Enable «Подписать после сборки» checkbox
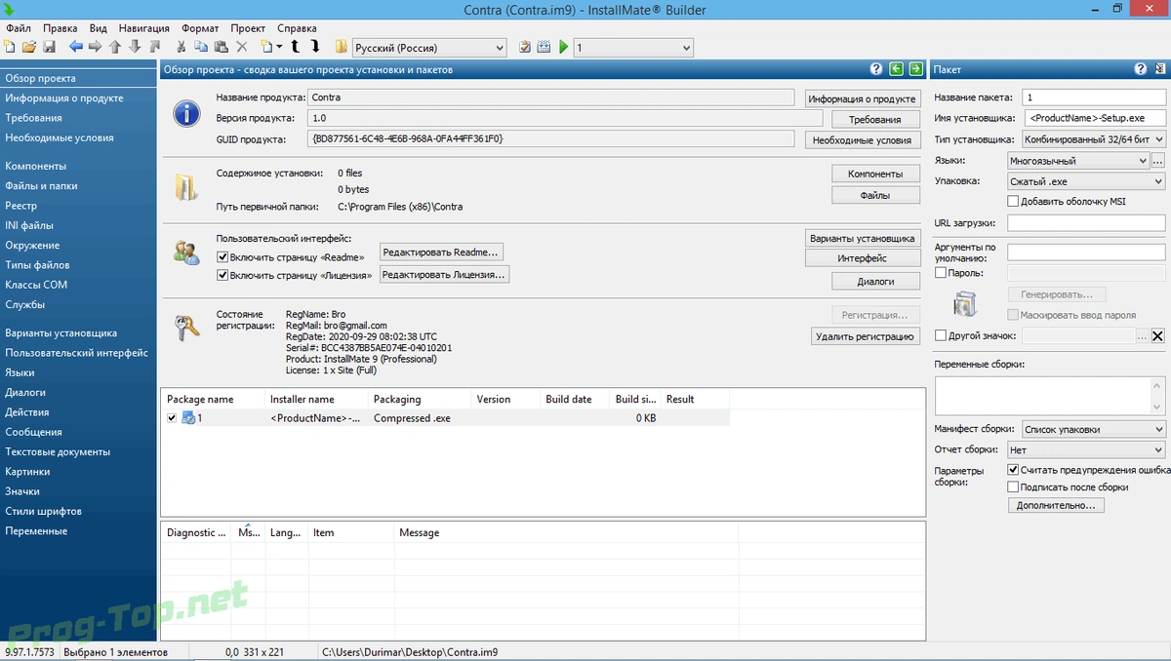The height and width of the screenshot is (661, 1171). [x=1013, y=487]
